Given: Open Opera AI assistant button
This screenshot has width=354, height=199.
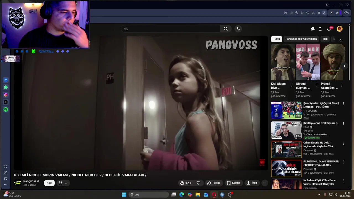Looking at the screenshot, I should (347, 13).
